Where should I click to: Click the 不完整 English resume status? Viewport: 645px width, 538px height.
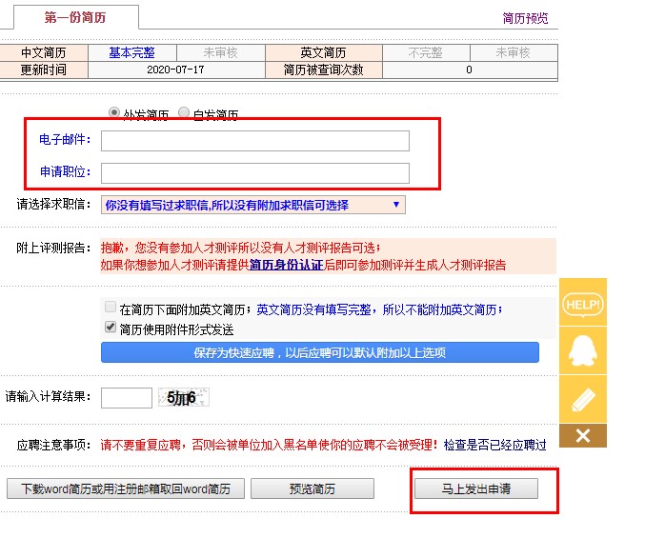[x=425, y=52]
